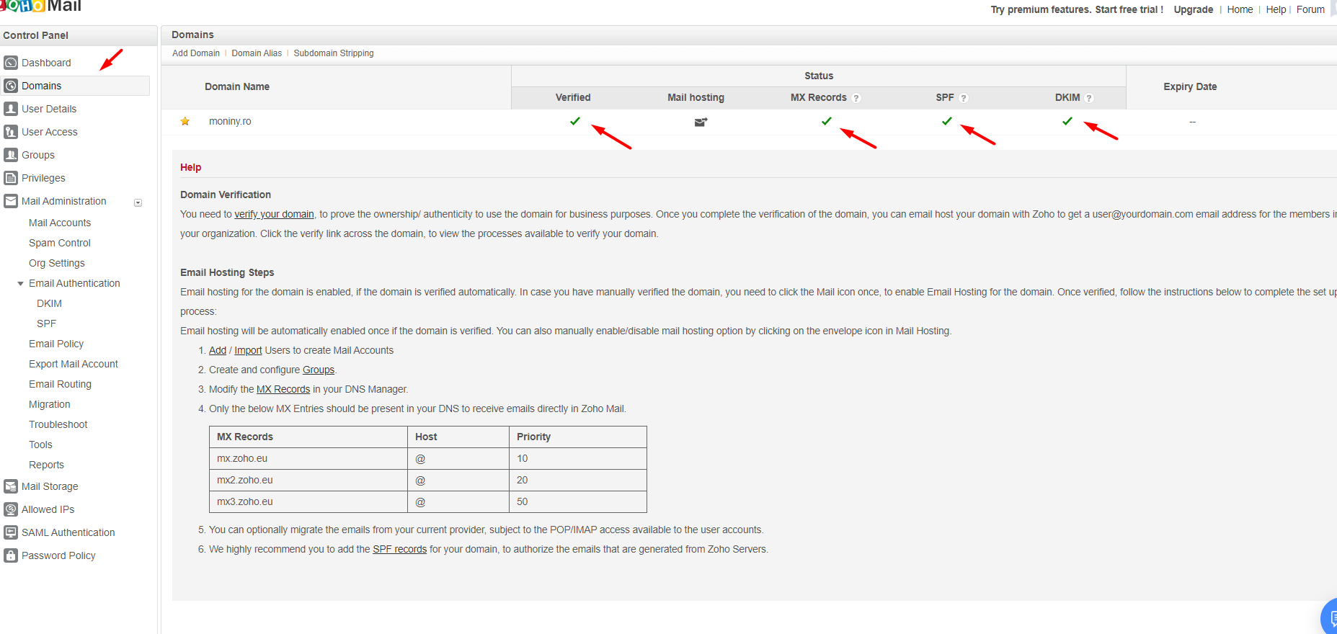Click the Import users link
Image resolution: width=1337 pixels, height=634 pixels.
click(x=248, y=350)
